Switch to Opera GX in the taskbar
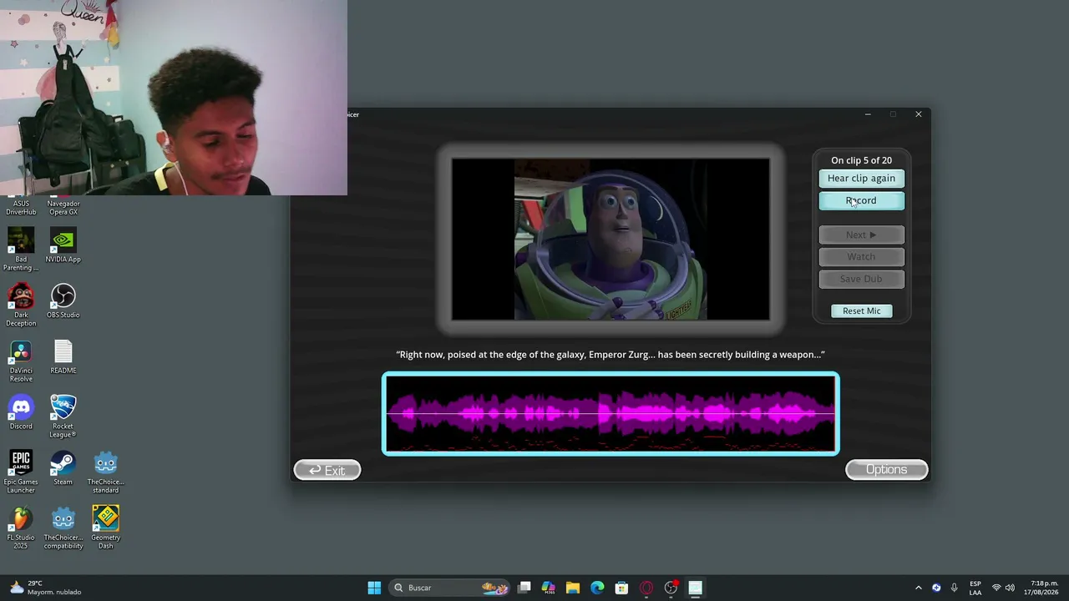1069x601 pixels. tap(646, 588)
